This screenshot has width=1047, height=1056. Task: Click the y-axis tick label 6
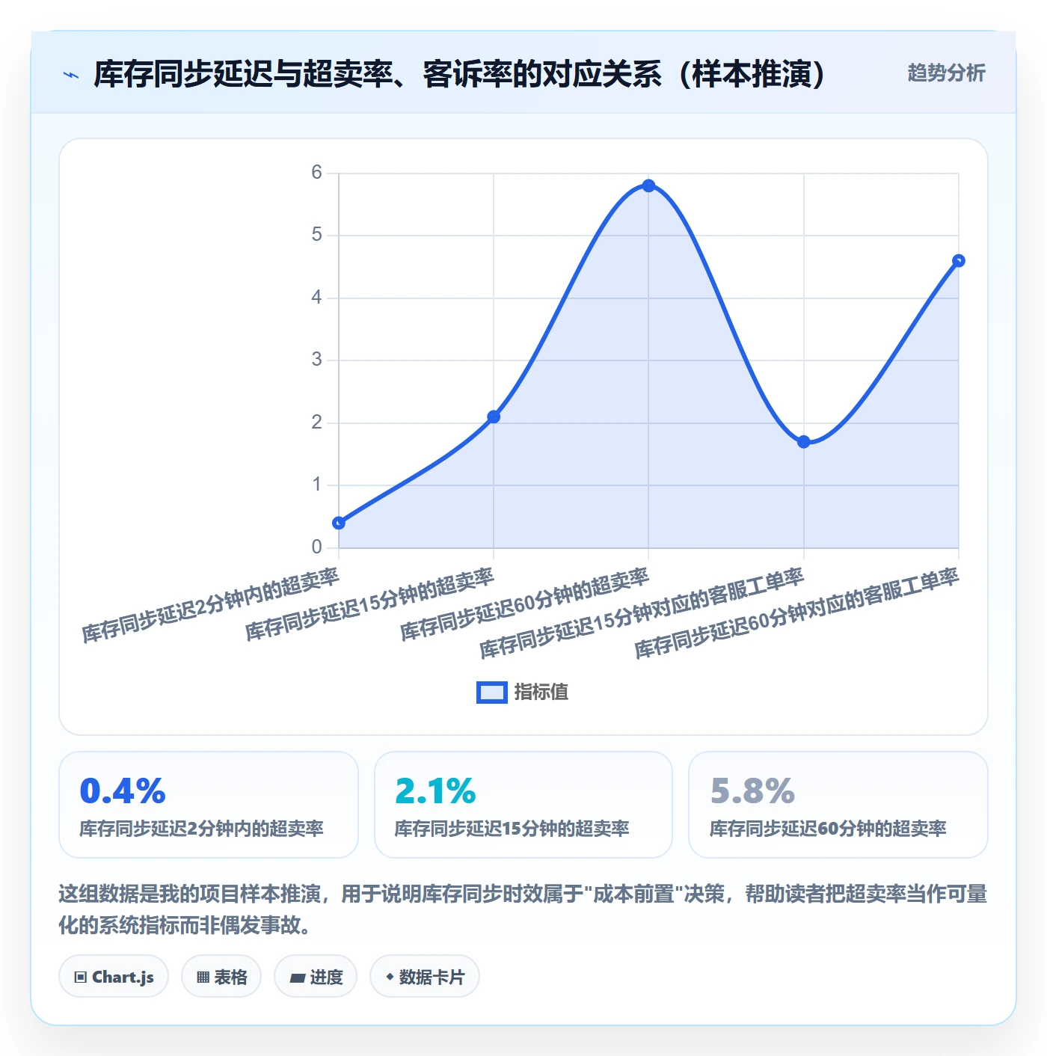[x=316, y=173]
